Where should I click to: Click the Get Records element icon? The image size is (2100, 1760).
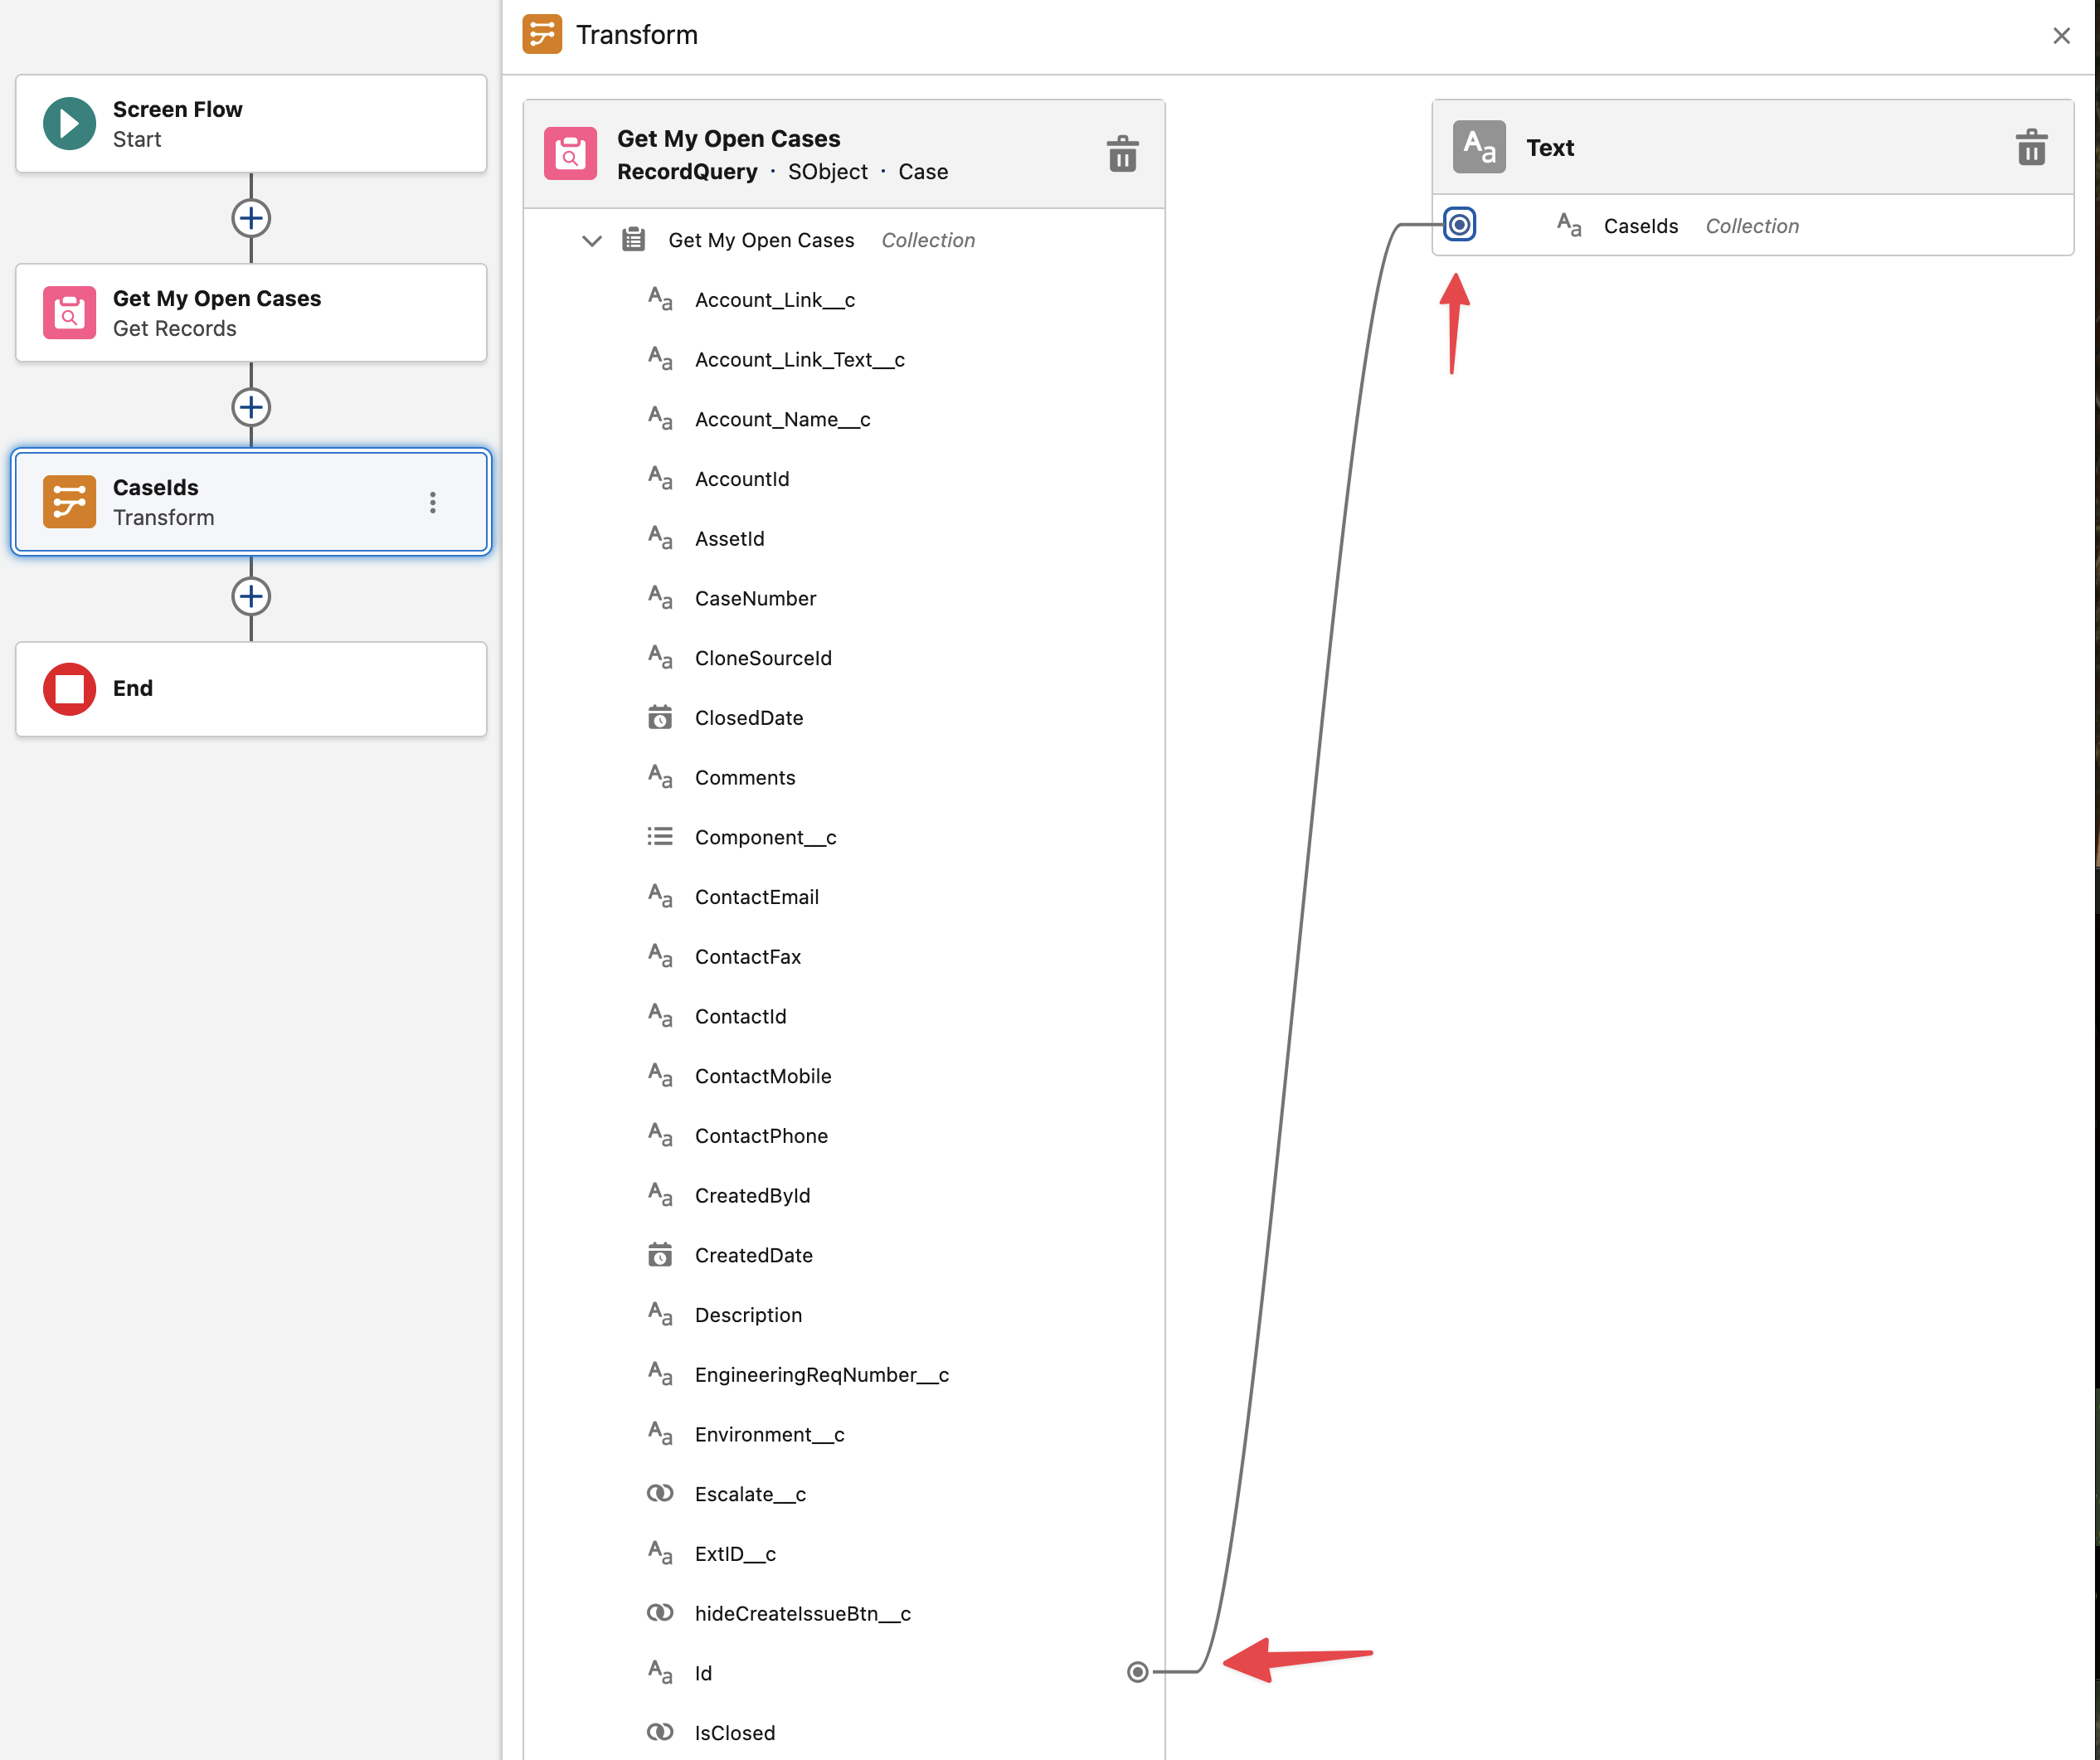[x=69, y=313]
